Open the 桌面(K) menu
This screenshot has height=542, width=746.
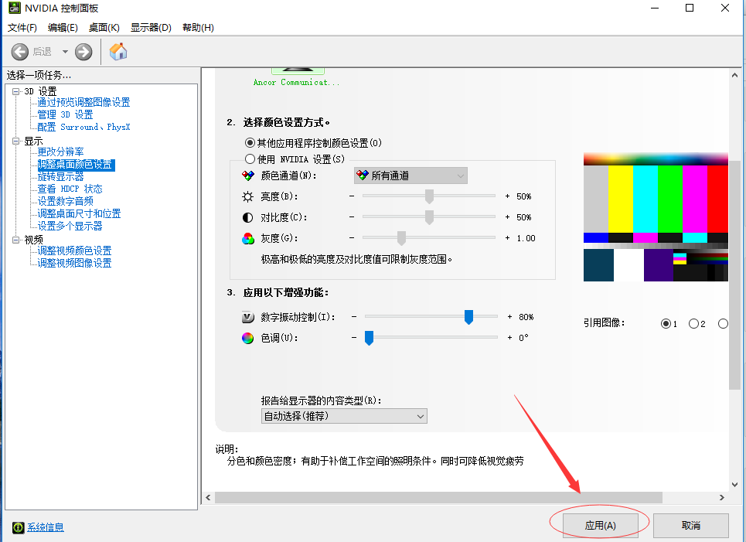104,28
